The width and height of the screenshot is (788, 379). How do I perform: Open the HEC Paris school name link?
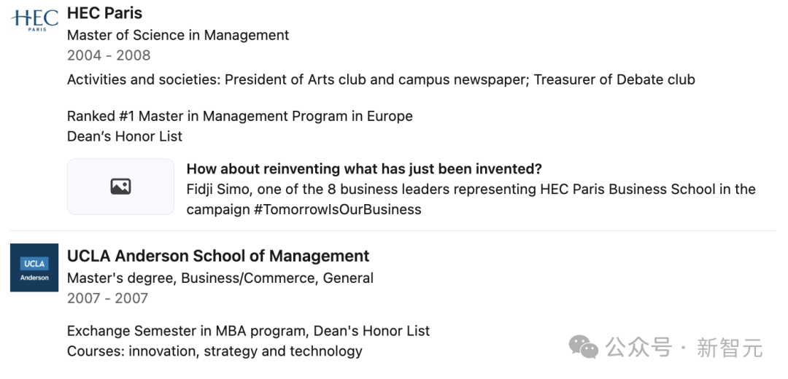point(104,13)
